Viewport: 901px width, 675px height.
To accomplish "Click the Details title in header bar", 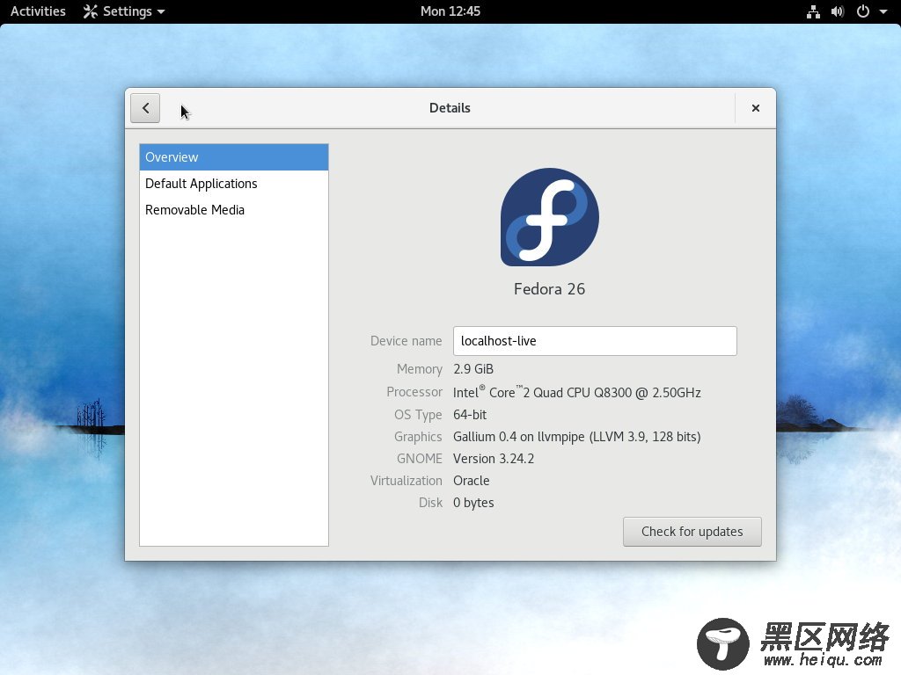I will click(x=450, y=108).
